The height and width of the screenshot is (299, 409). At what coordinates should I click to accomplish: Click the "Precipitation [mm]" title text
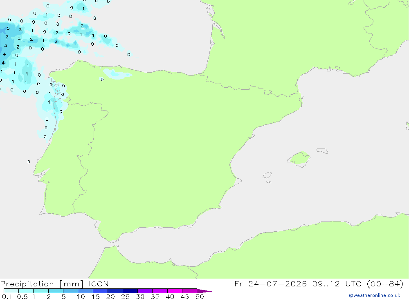coord(42,284)
